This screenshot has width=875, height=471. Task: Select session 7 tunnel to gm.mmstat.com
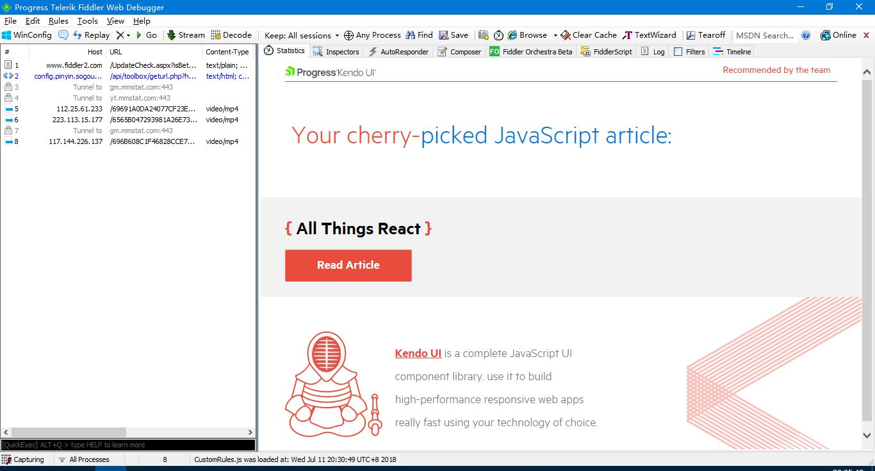128,131
